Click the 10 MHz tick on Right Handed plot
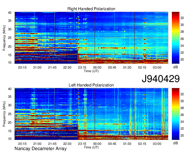This screenshot has height=152, width=187. pos(10,63)
